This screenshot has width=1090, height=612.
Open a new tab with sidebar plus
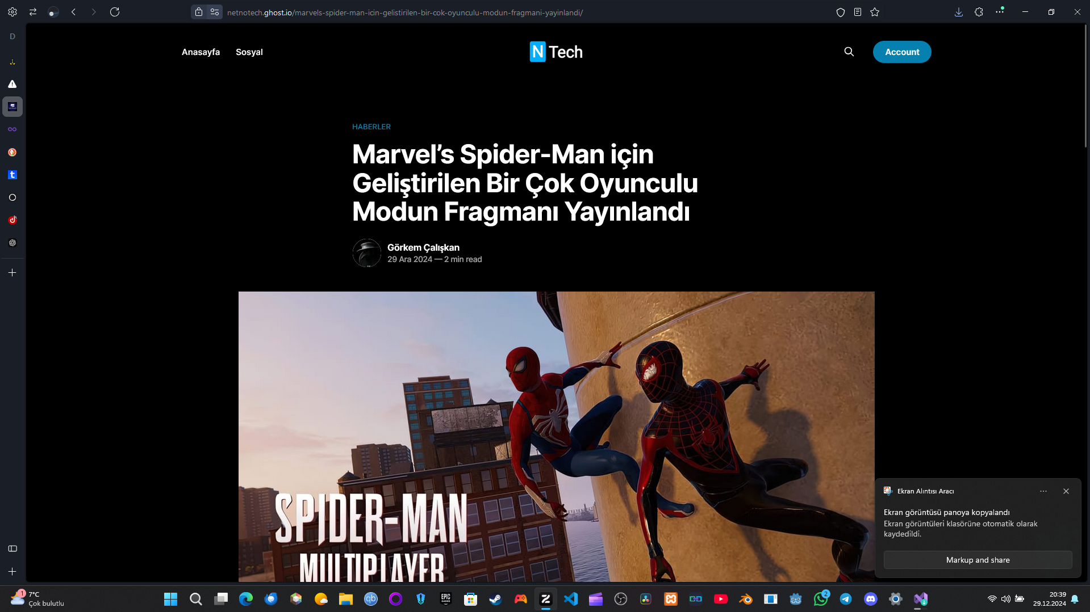(12, 273)
